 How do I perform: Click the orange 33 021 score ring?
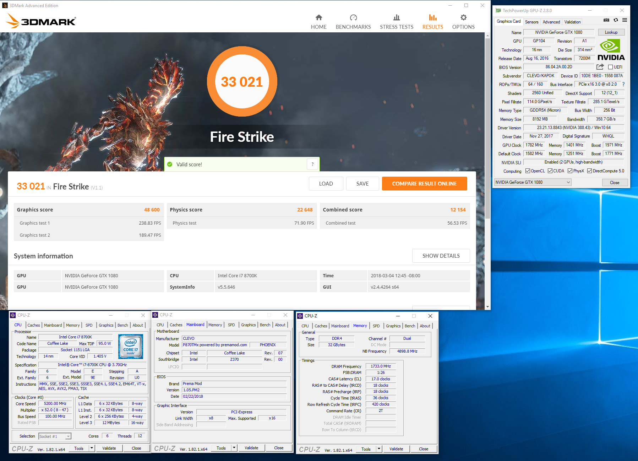pos(242,81)
